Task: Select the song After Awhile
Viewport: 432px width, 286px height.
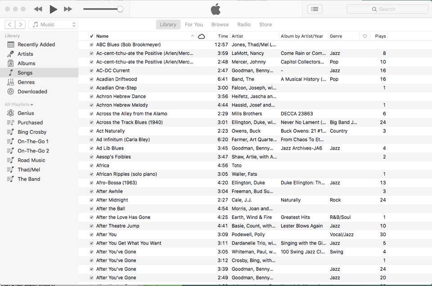Action: coord(109,191)
